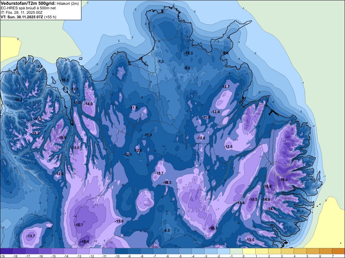The height and width of the screenshot is (258, 345).
Task: Click legend swatch between 3 and 4
Action: coord(287,251)
